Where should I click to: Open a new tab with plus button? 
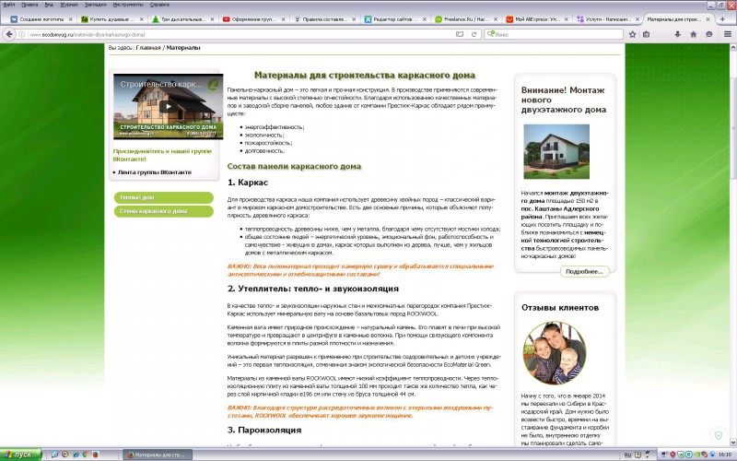pos(722,19)
